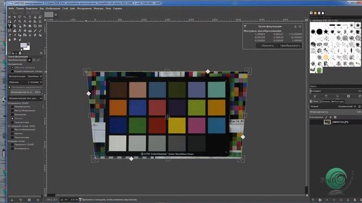Click brush Интервал slider
Screen dimensions: 362x203
335,91
